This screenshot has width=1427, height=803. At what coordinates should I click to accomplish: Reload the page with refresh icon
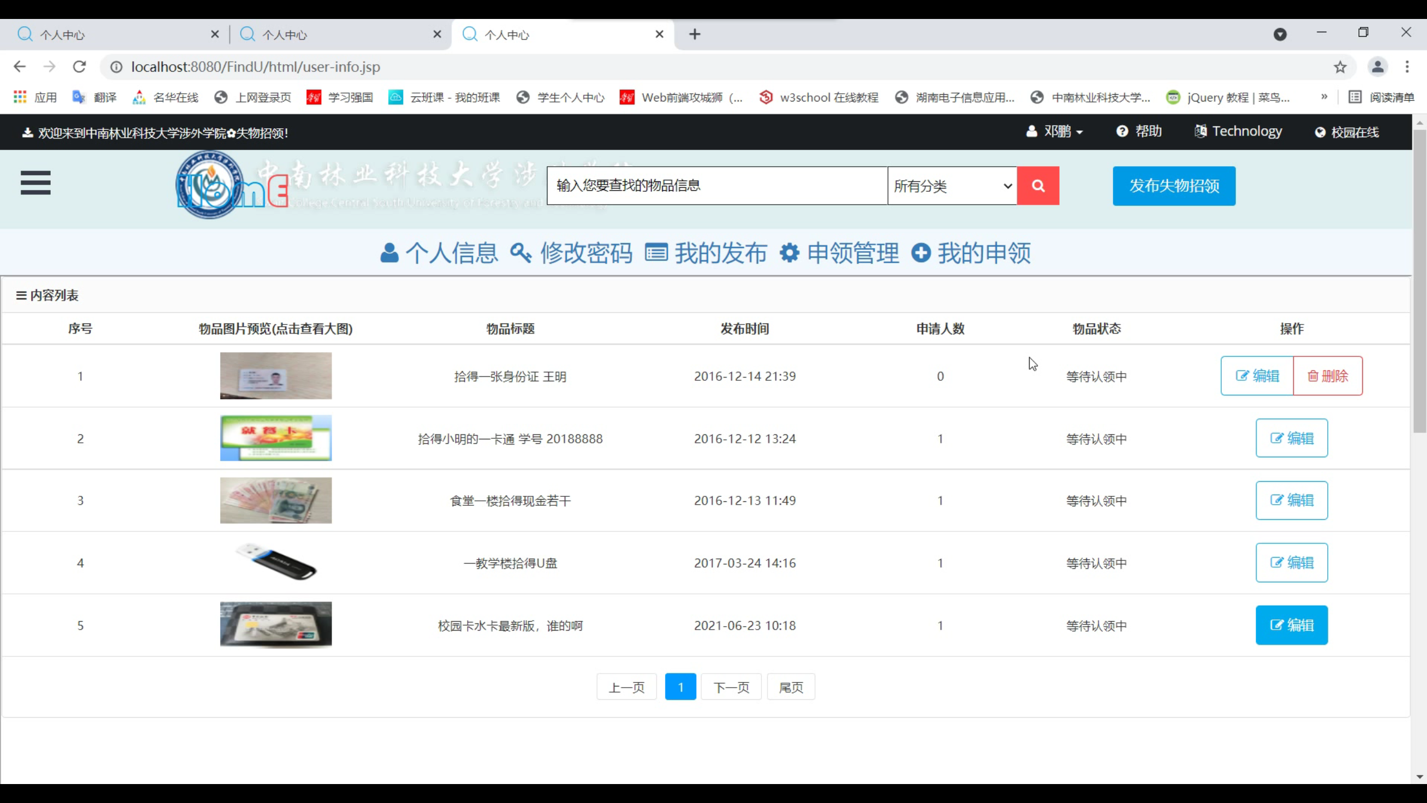(80, 67)
